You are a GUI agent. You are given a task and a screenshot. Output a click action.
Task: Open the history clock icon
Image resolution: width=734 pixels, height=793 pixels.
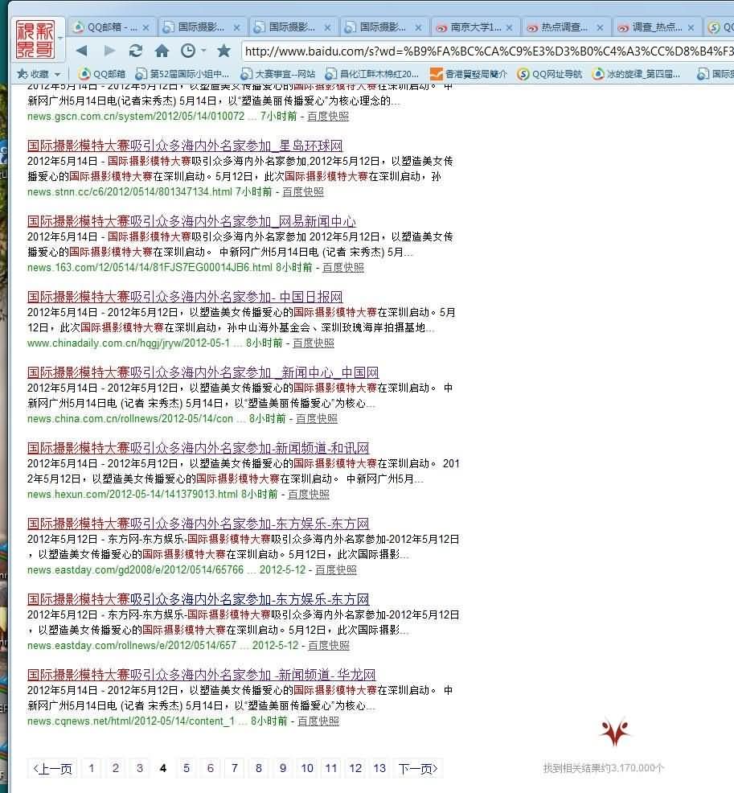pyautogui.click(x=188, y=51)
